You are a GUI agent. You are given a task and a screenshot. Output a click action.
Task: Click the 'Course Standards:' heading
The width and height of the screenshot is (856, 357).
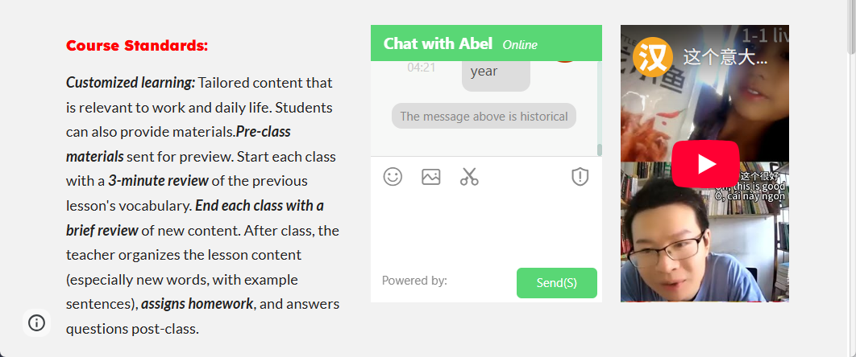pyautogui.click(x=137, y=45)
